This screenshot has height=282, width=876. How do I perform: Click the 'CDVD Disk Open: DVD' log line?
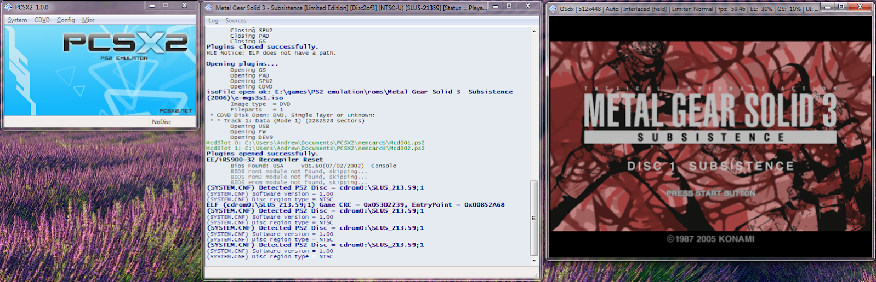pos(293,115)
